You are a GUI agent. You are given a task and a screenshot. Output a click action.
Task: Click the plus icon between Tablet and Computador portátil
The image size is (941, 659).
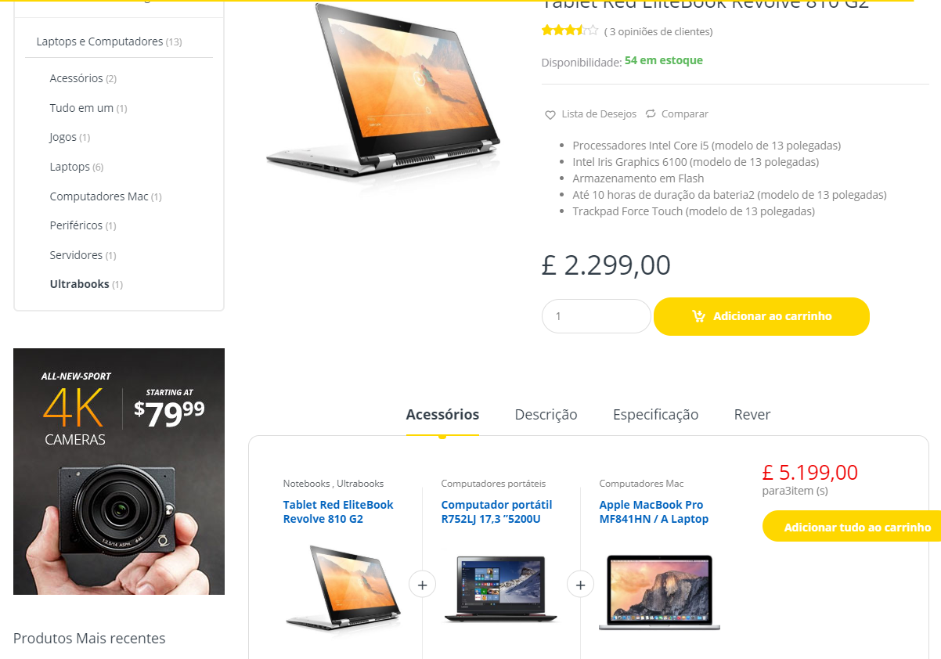click(x=423, y=584)
